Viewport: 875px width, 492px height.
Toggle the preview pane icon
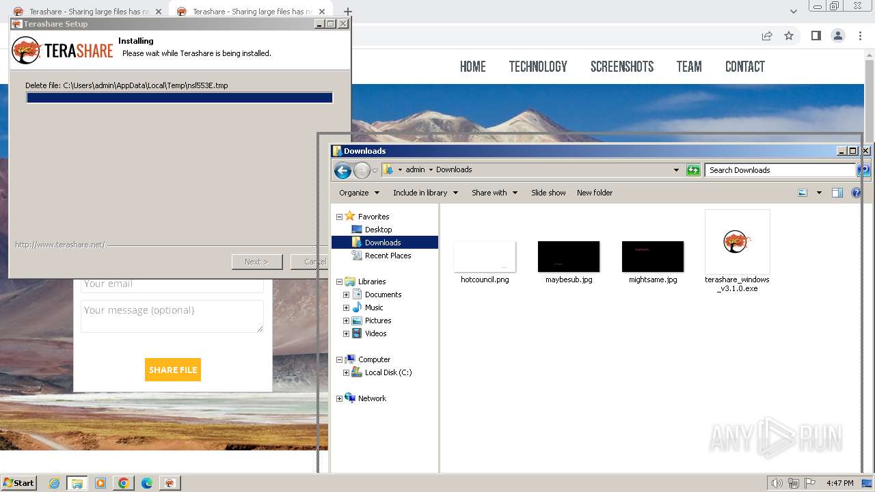click(x=837, y=193)
